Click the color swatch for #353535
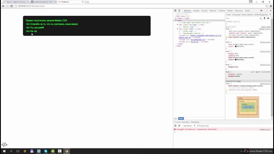The height and width of the screenshot is (154, 274). click(236, 47)
